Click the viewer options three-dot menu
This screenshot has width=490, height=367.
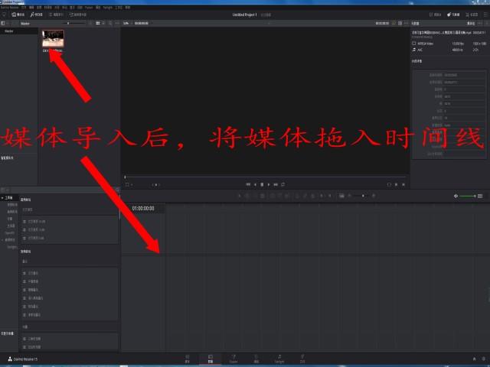click(x=407, y=24)
